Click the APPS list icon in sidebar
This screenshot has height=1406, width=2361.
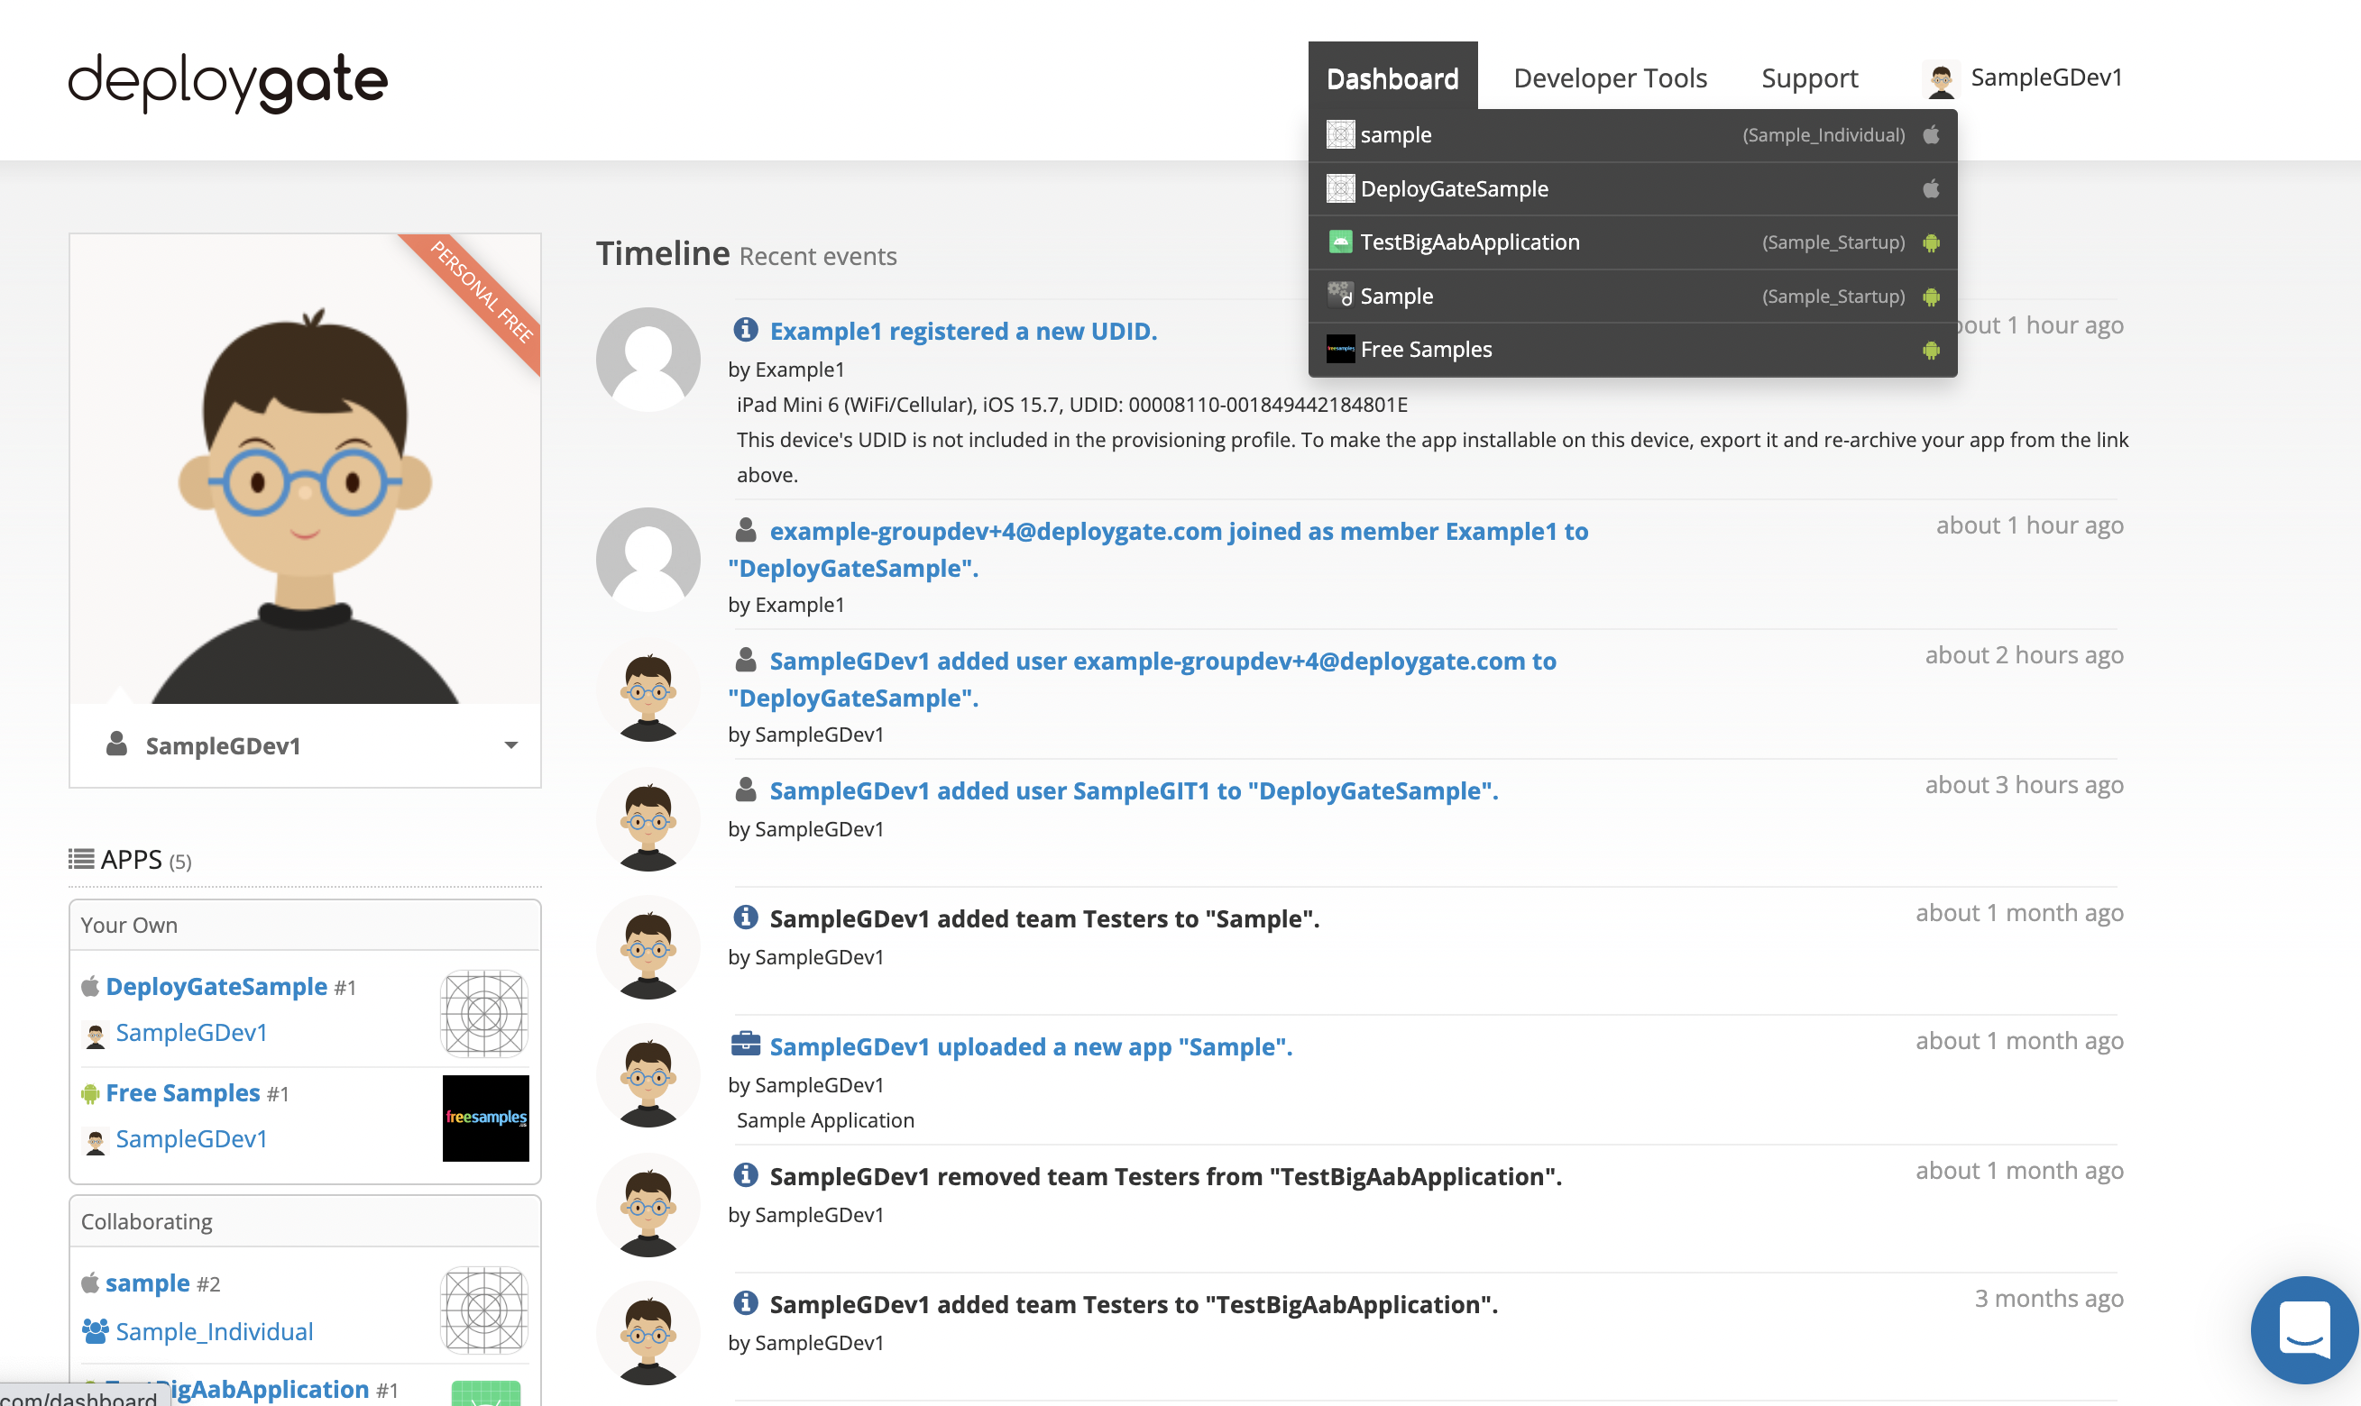tap(80, 858)
